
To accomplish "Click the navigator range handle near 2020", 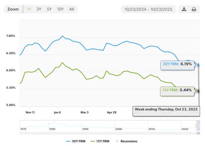I will coord(197,125).
